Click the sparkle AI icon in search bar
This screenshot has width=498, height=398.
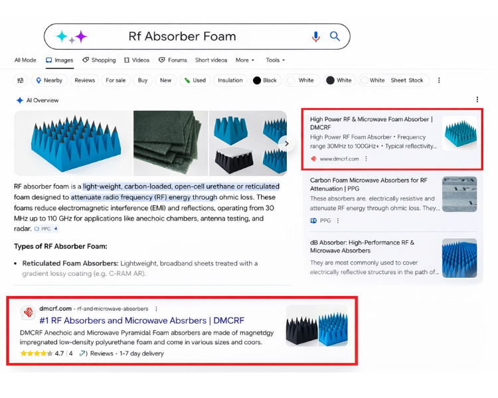(x=71, y=36)
